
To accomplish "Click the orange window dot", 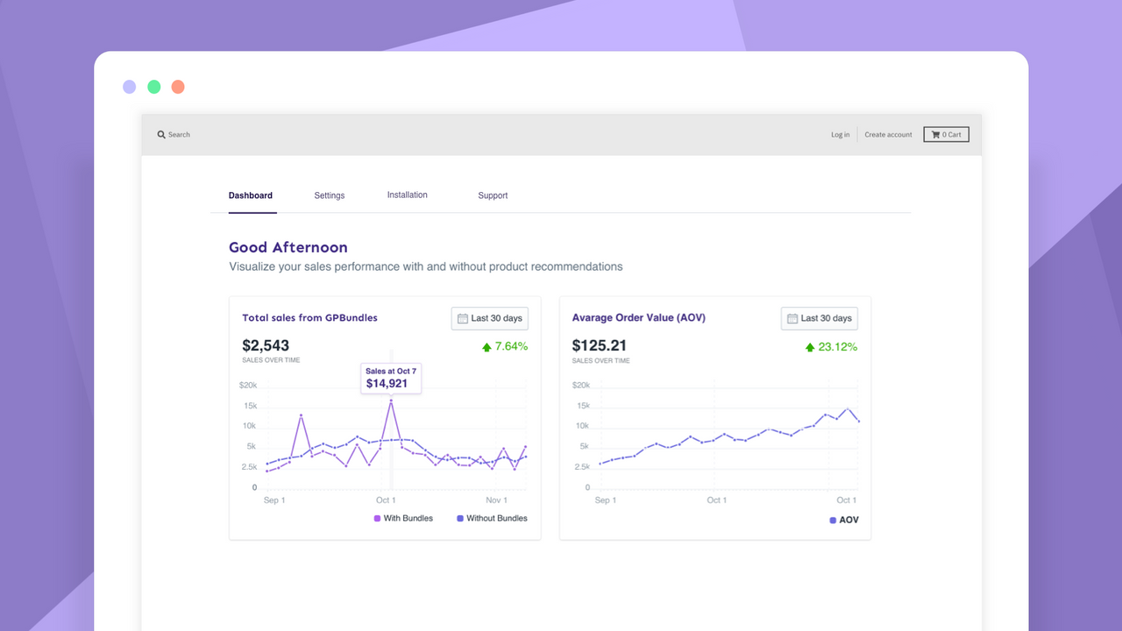I will pyautogui.click(x=178, y=87).
